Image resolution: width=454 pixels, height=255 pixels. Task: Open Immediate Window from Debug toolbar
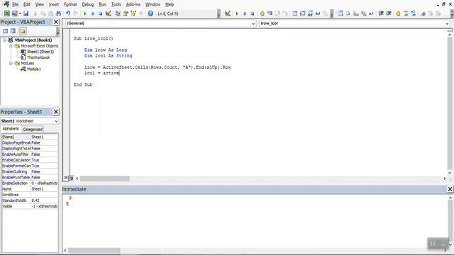coord(303,13)
